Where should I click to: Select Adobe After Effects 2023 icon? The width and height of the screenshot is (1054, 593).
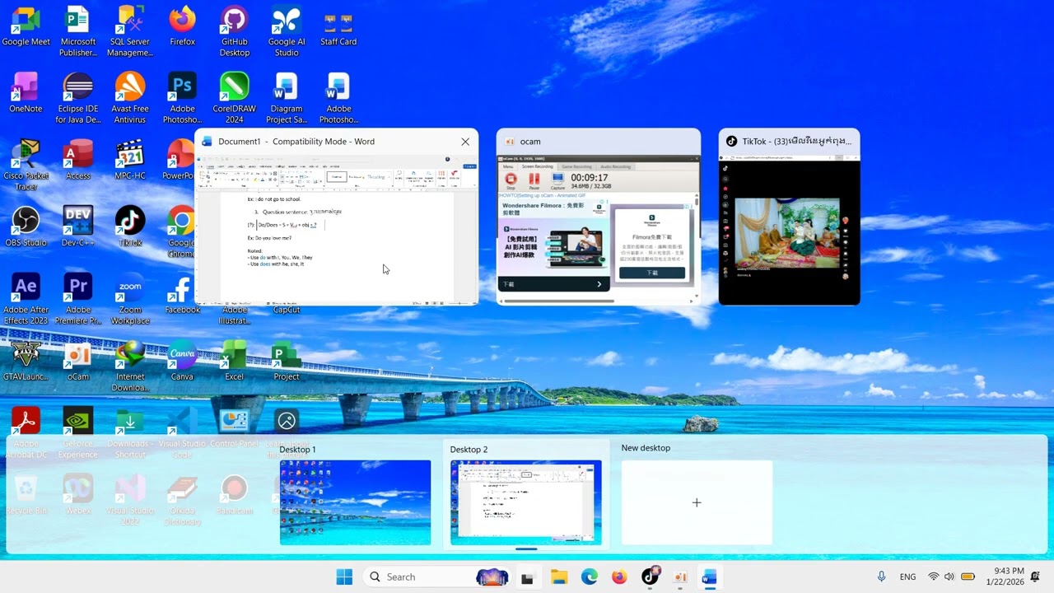26,299
